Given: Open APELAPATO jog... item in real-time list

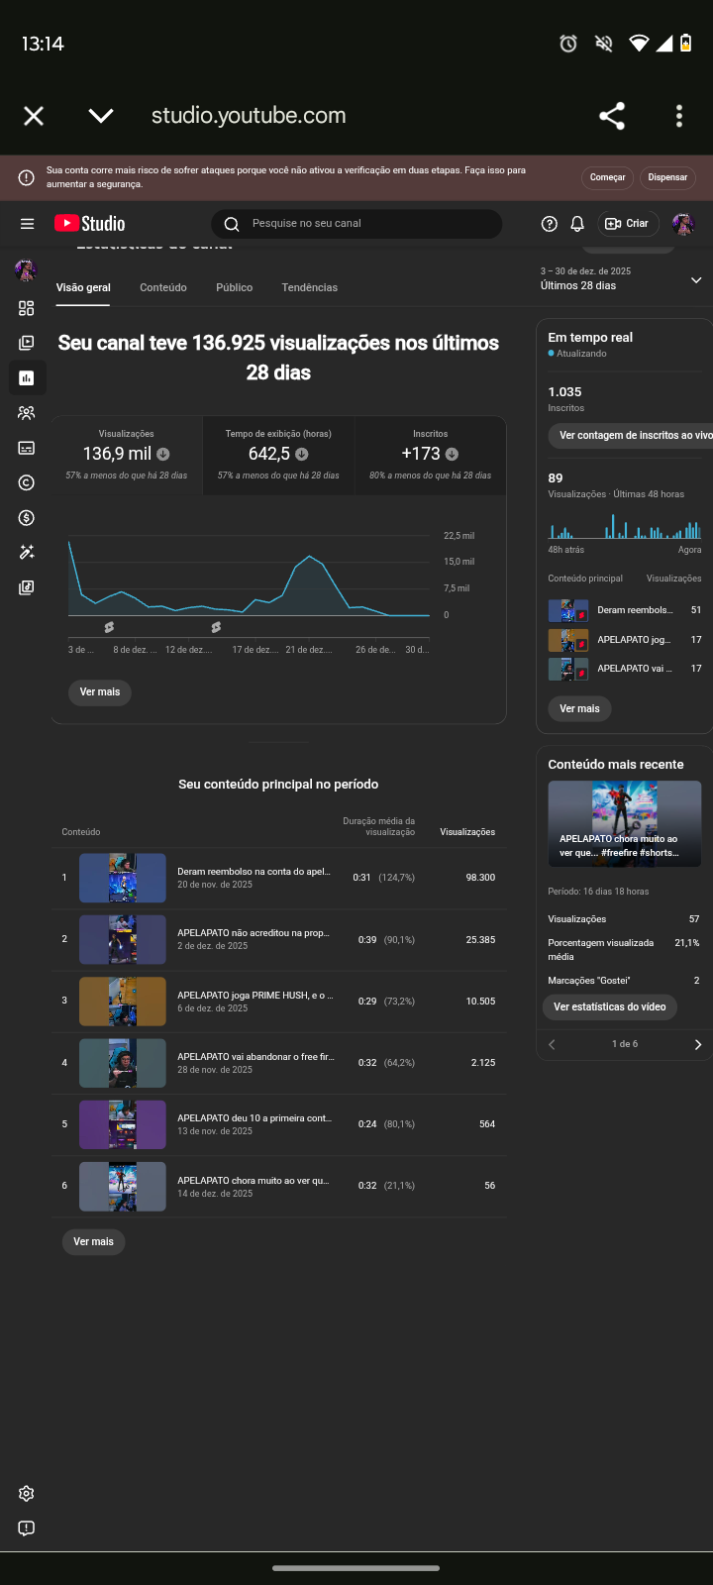Looking at the screenshot, I should point(625,640).
